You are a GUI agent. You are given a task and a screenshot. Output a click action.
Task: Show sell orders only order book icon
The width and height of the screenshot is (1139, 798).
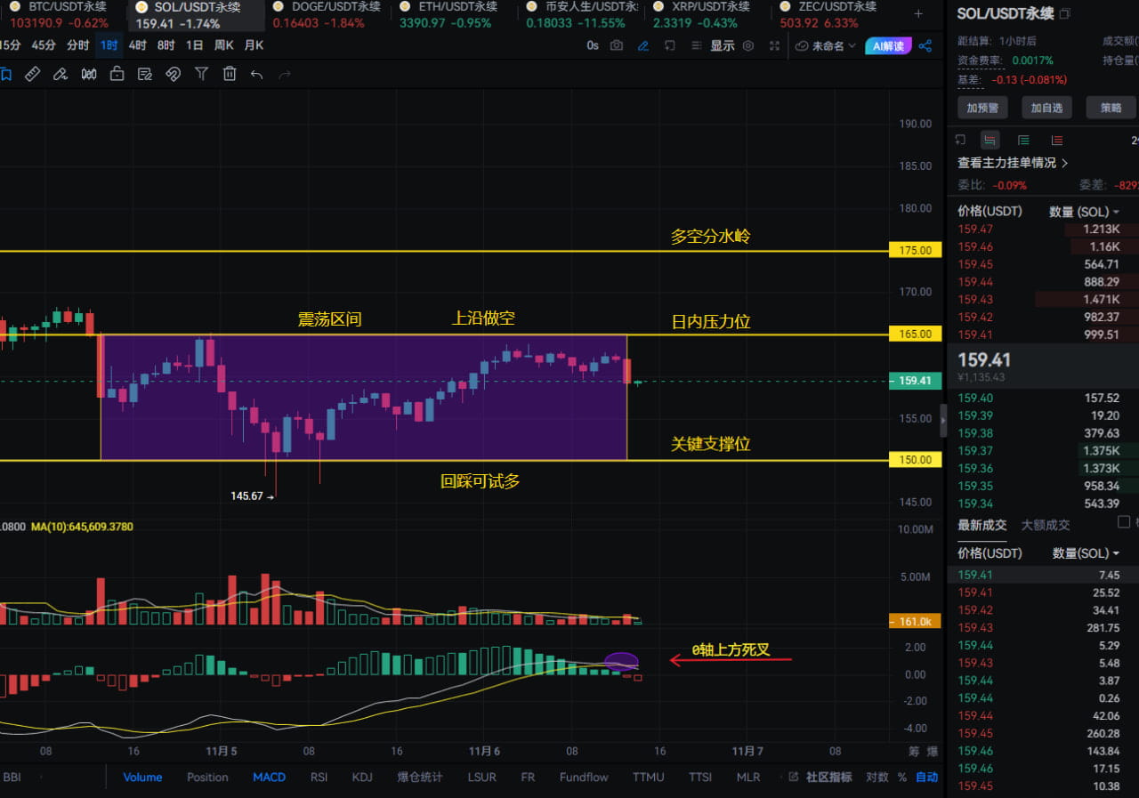(x=1056, y=140)
